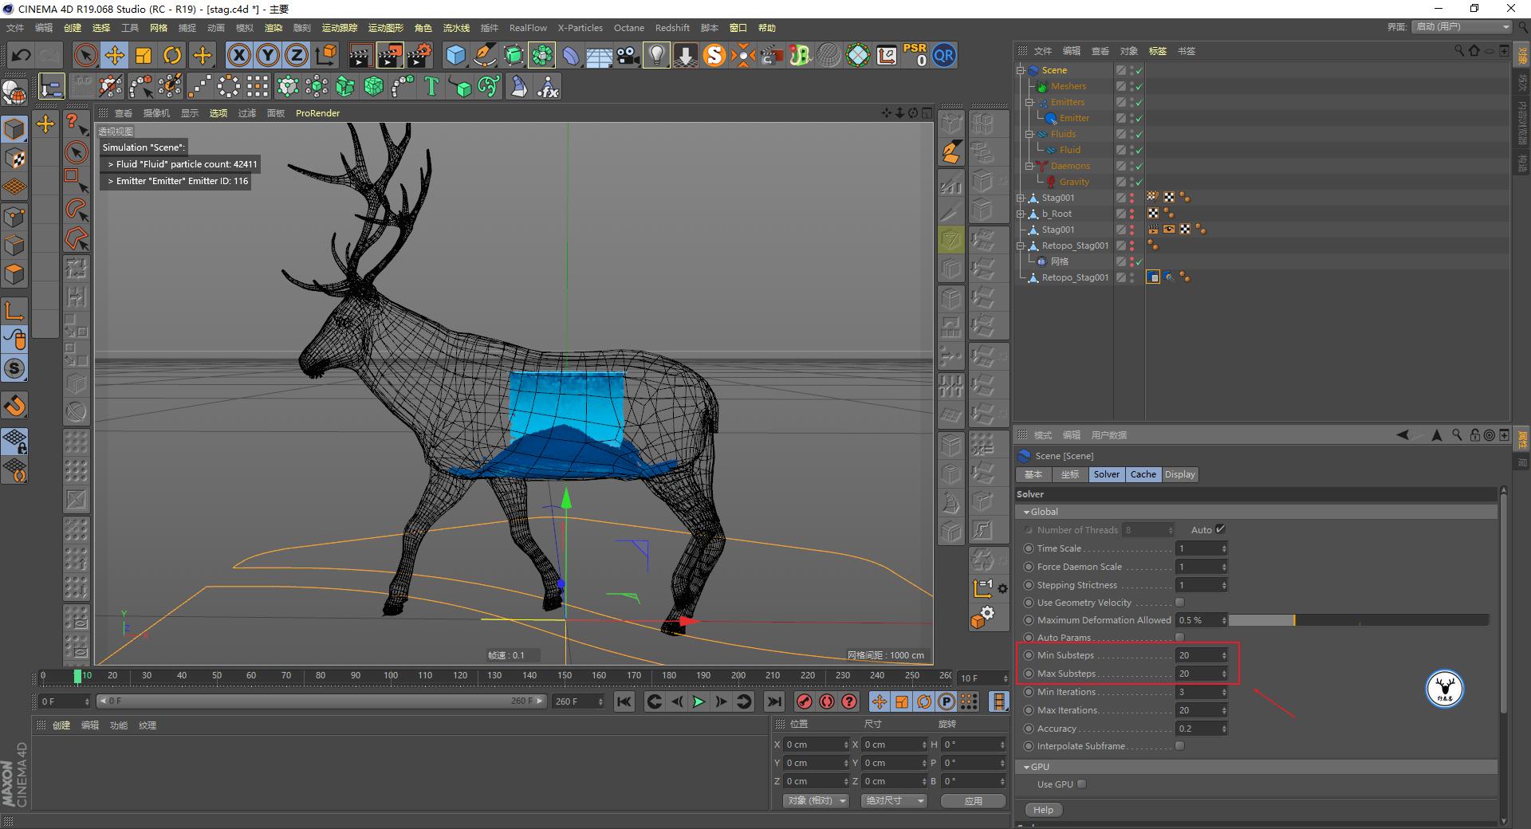Click the Cube primitive icon
This screenshot has width=1531, height=829.
(455, 55)
